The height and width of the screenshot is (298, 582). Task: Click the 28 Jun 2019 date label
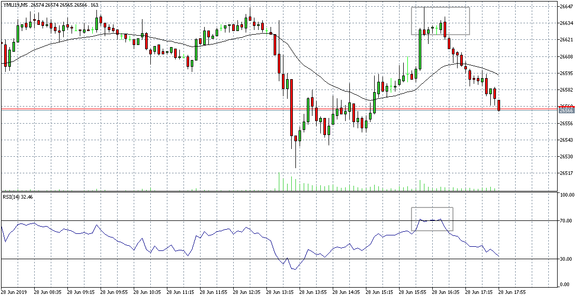tap(13, 292)
